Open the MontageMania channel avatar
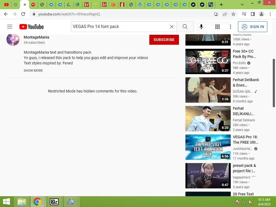This screenshot has height=207, width=276. click(x=13, y=39)
